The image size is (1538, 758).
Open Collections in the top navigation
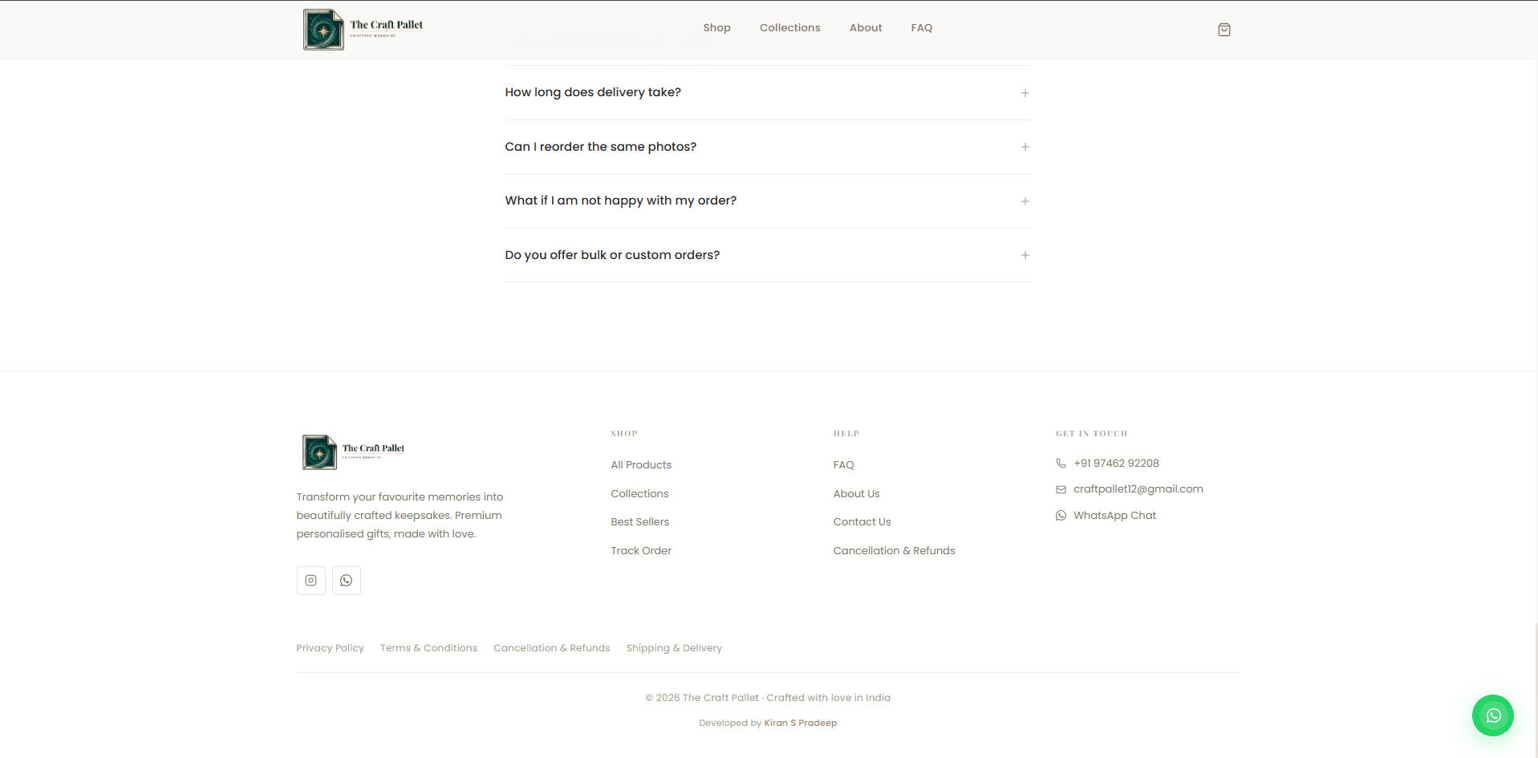coord(789,28)
